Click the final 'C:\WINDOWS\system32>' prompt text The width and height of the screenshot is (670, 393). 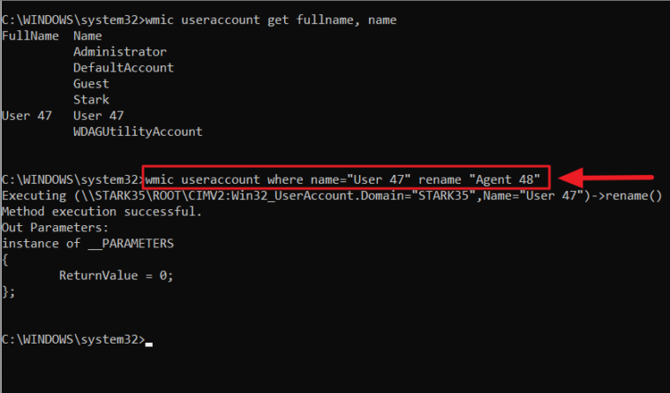[72, 339]
